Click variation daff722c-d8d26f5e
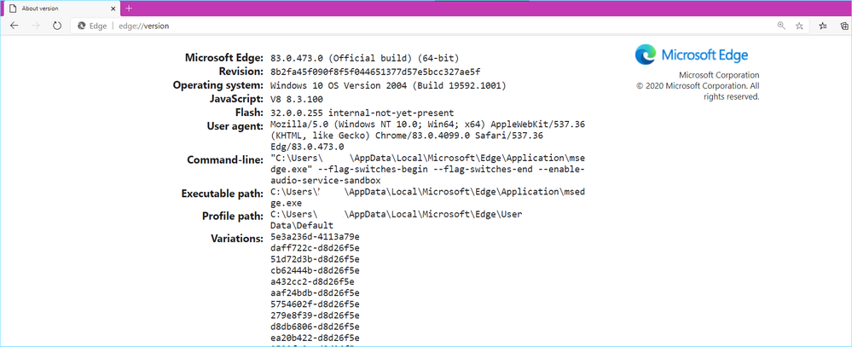 (315, 249)
